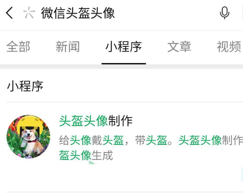The image size is (243, 193).
Task: Click the black underline below 小程序 tab
Action: [x=124, y=63]
